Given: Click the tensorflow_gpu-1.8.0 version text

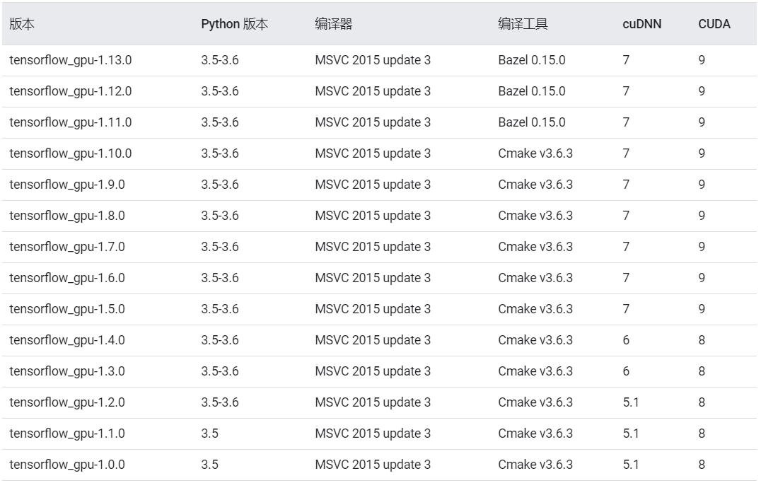Looking at the screenshot, I should (67, 216).
